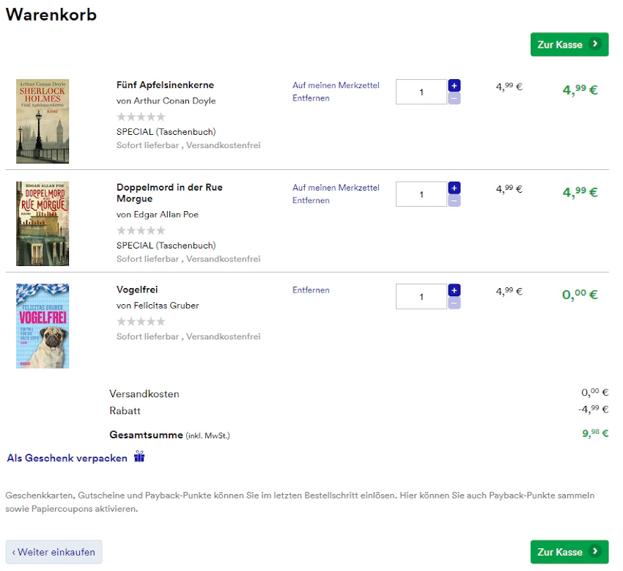Increase quantity of Fünf Apfelsinenkerne
623x571 pixels.
point(454,86)
